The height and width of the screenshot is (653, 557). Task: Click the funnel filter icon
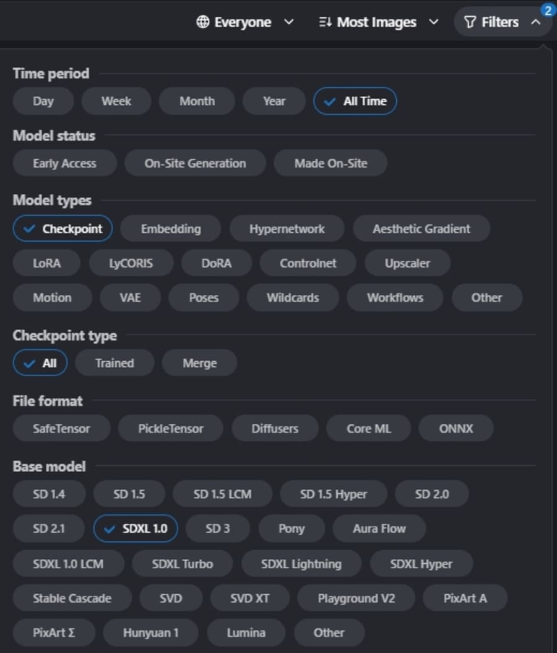[470, 22]
